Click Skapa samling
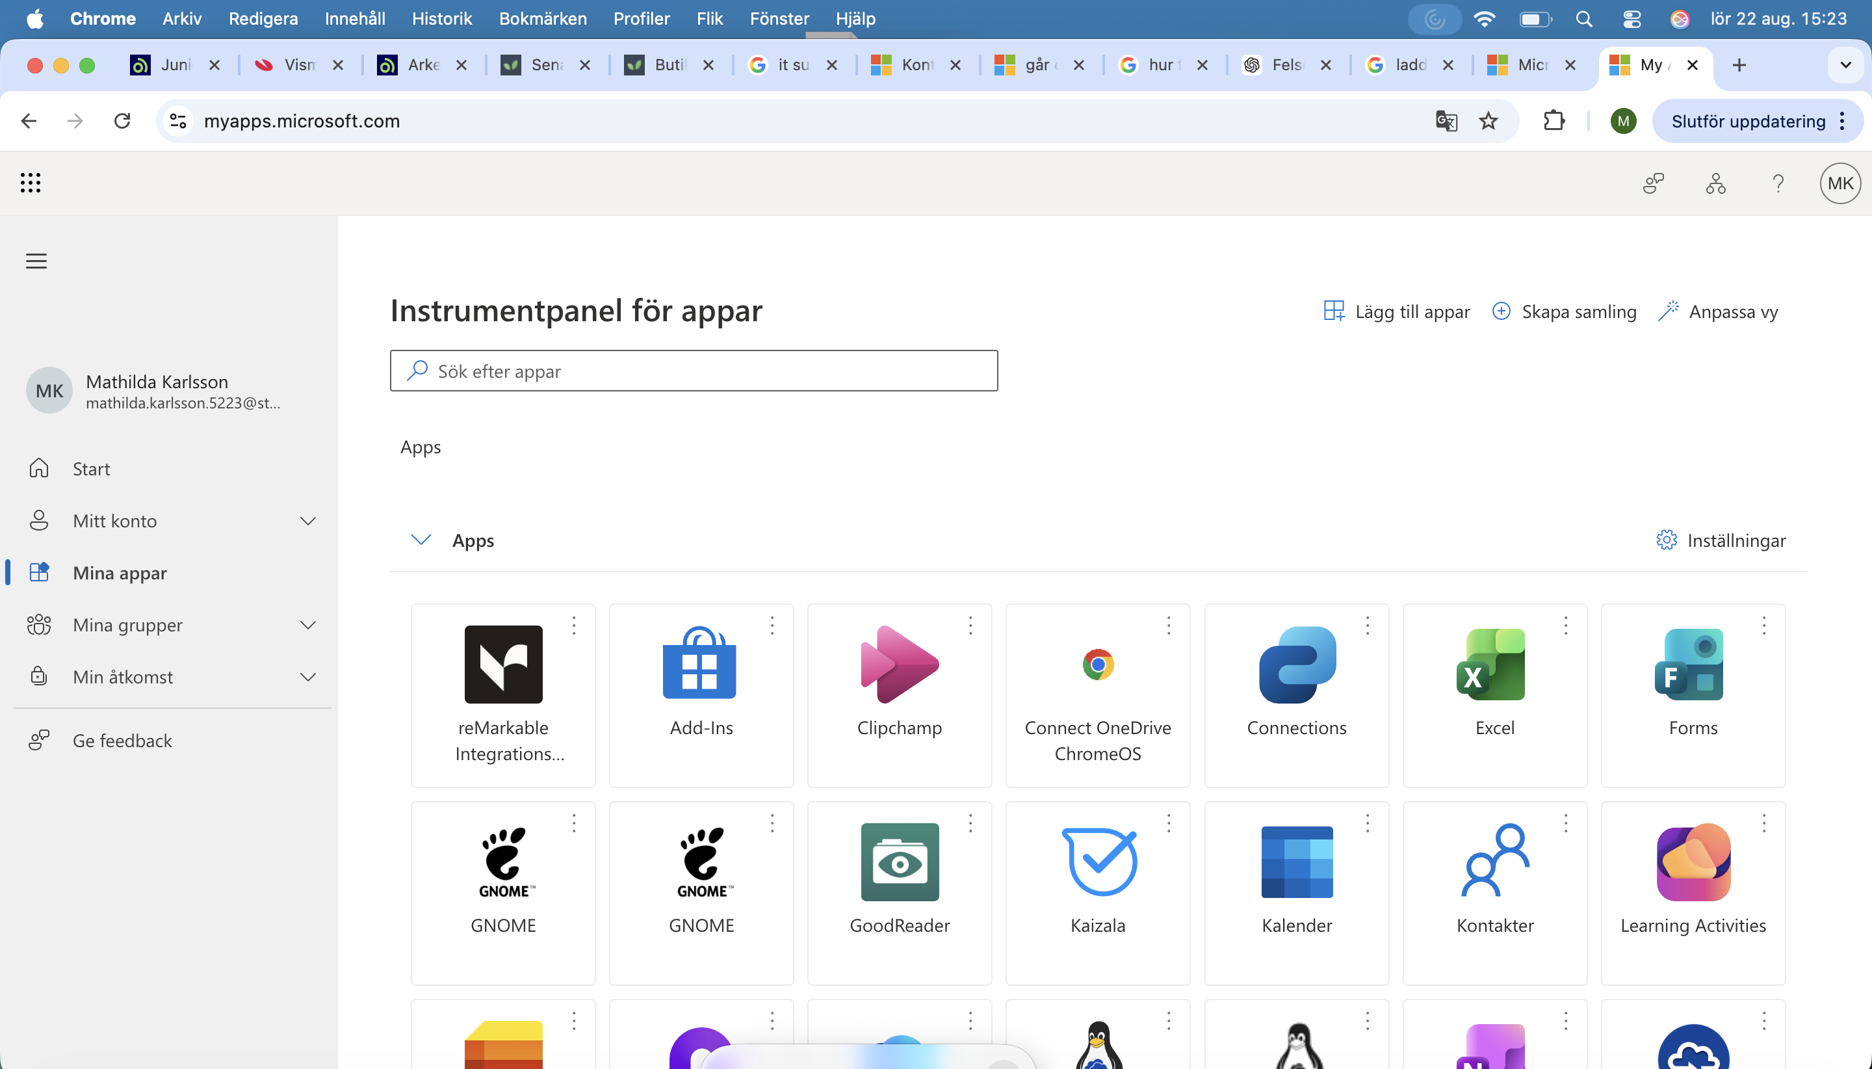 pos(1564,311)
